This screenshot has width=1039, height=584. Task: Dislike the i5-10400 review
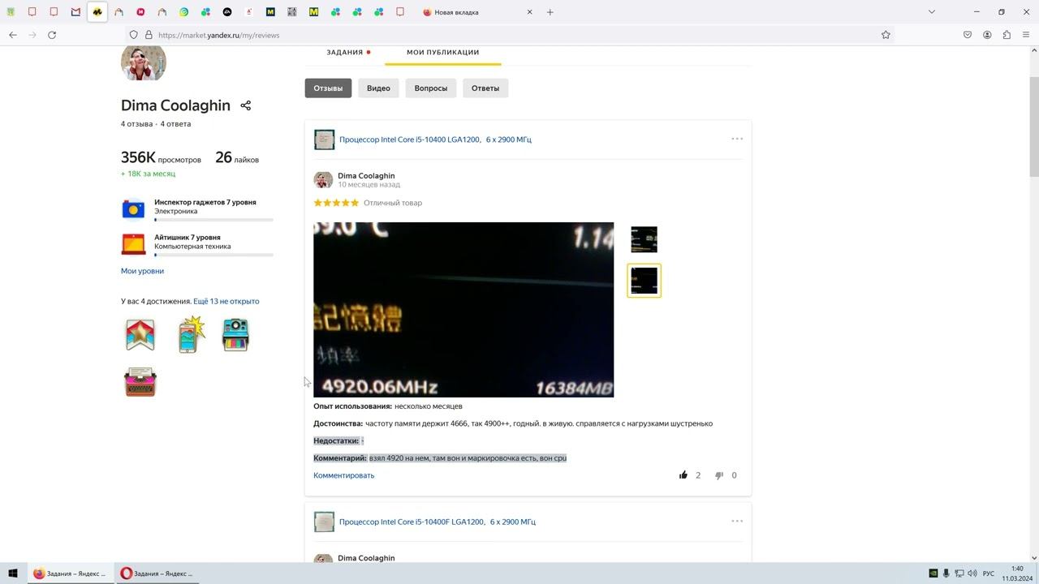coord(719,475)
